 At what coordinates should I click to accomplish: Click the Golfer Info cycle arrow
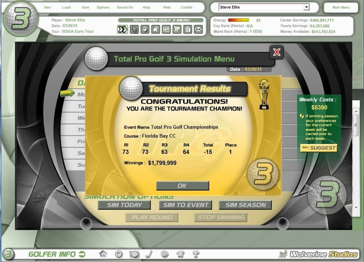(82, 254)
